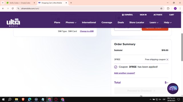Click the Subtotal $19.00 amount
183x102 pixels.
[165, 50]
